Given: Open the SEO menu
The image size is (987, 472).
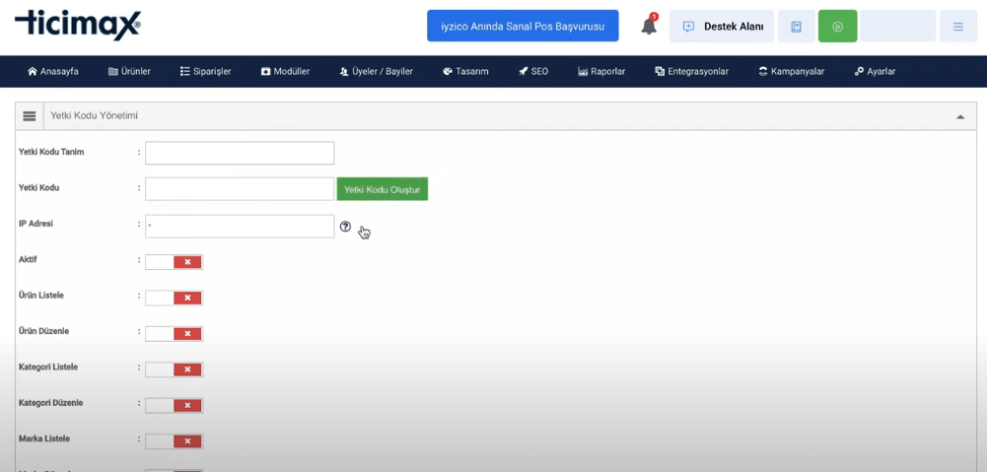Looking at the screenshot, I should 533,72.
